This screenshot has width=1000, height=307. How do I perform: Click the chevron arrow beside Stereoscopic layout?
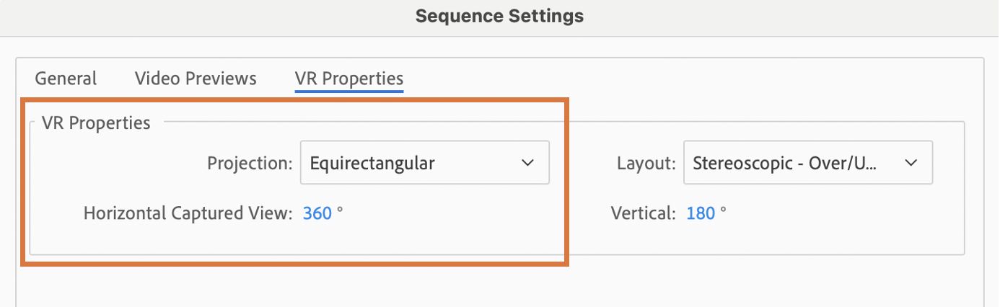[x=911, y=163]
